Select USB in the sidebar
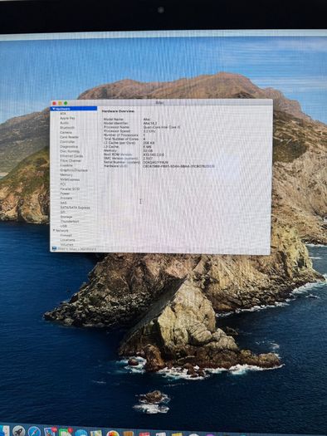This screenshot has height=436, width=327. click(x=63, y=226)
